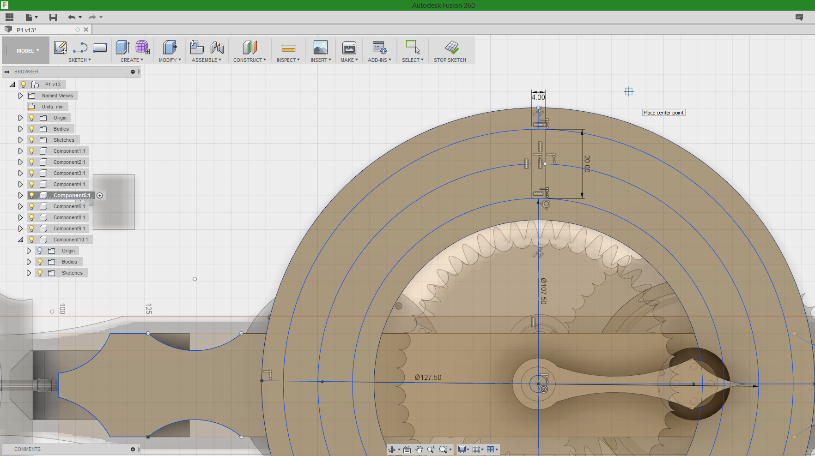The image size is (815, 456).
Task: Click the Save icon
Action: pos(53,18)
